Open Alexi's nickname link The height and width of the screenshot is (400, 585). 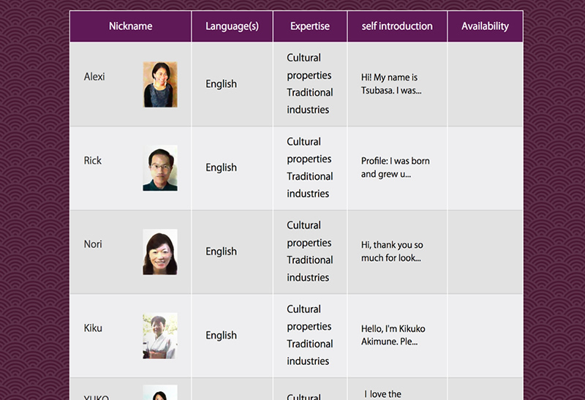(x=94, y=77)
